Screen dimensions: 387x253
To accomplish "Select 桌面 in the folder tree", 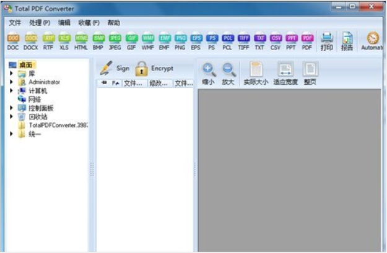I will (x=26, y=65).
